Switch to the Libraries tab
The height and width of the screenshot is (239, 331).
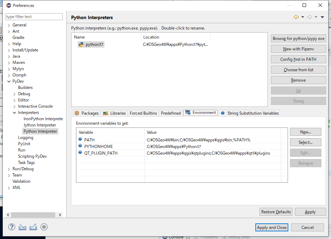114,113
